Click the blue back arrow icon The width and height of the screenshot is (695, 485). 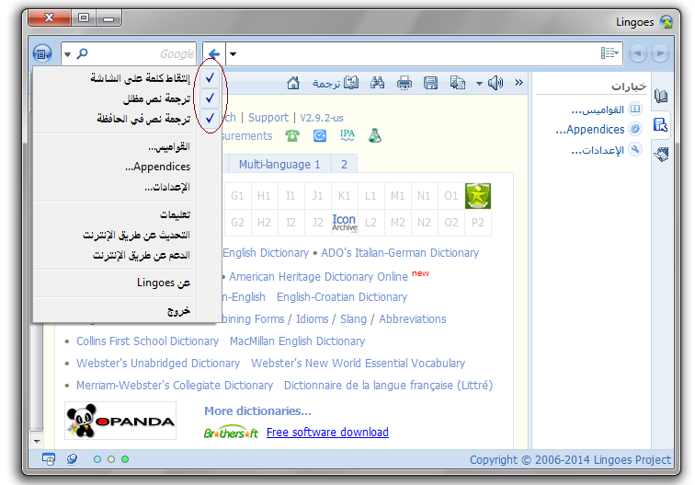pos(214,54)
